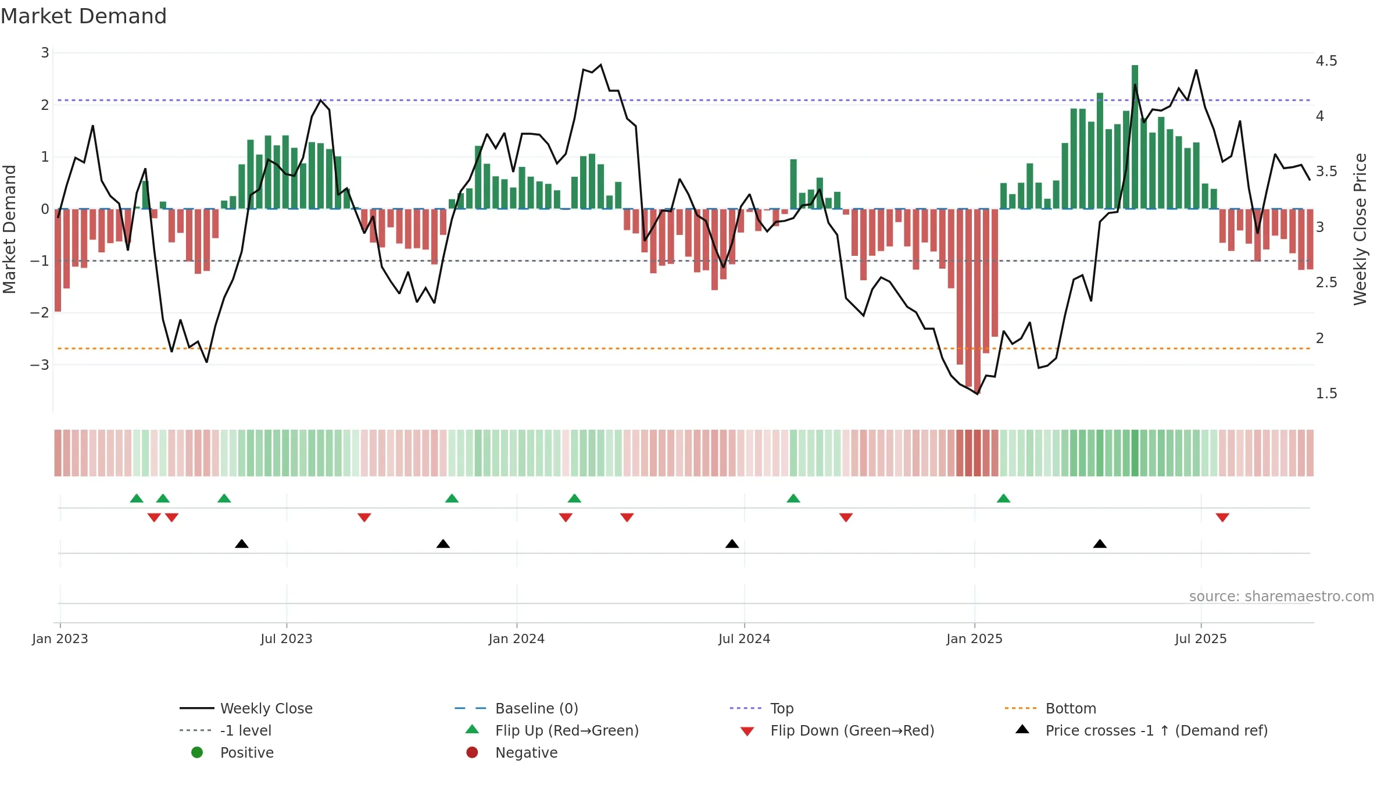Click the Jul 2024 x-axis label
The image size is (1395, 785).
tap(745, 638)
